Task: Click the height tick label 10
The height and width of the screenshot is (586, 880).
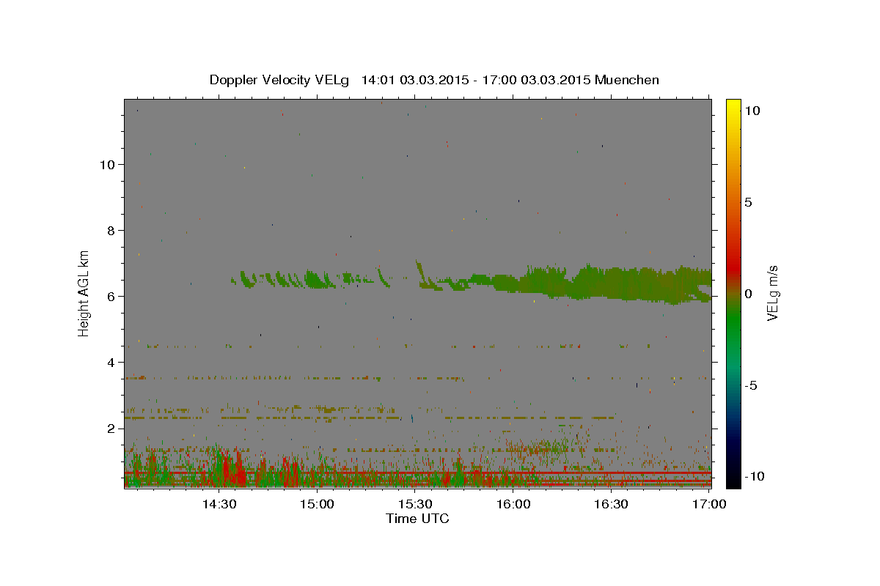Action: click(x=108, y=164)
